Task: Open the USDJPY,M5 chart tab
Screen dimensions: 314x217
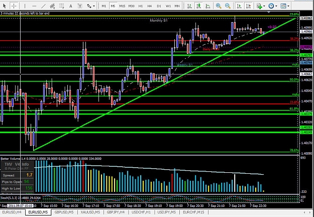Action: pyautogui.click(x=167, y=212)
